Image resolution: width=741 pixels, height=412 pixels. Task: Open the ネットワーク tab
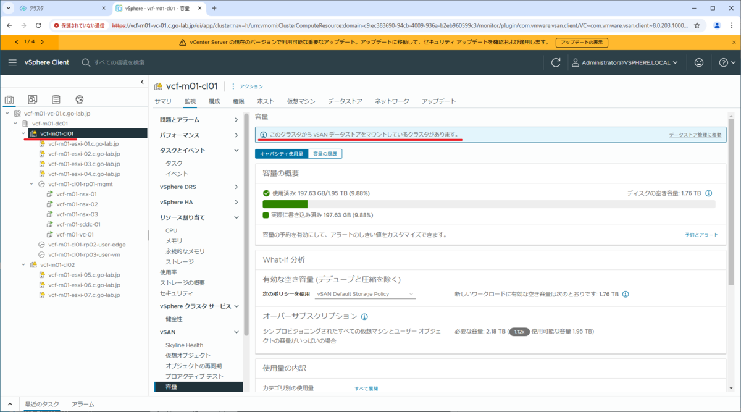pyautogui.click(x=392, y=101)
